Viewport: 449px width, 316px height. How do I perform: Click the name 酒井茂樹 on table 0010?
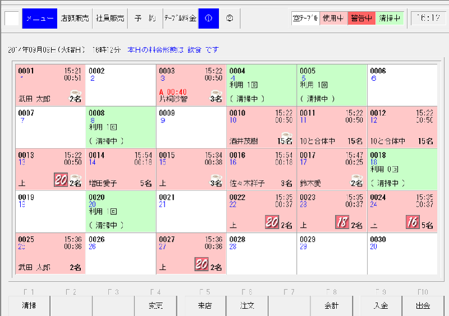pyautogui.click(x=244, y=141)
